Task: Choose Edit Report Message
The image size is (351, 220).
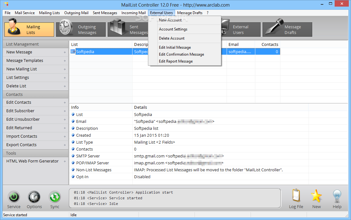Action: click(x=185, y=61)
